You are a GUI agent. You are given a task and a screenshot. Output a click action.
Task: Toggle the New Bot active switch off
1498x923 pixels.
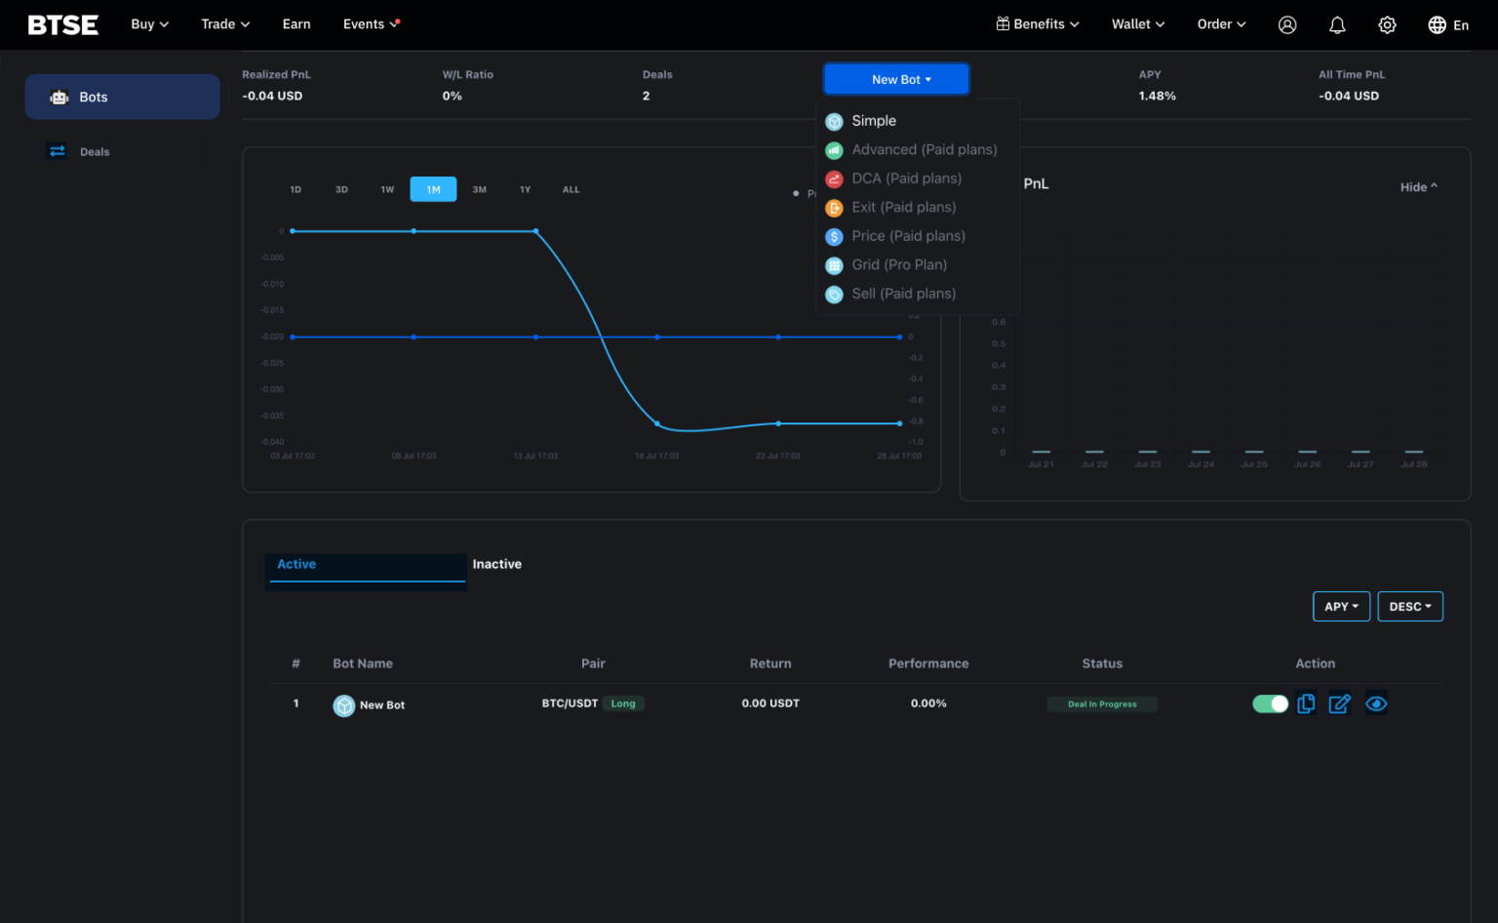pos(1270,703)
